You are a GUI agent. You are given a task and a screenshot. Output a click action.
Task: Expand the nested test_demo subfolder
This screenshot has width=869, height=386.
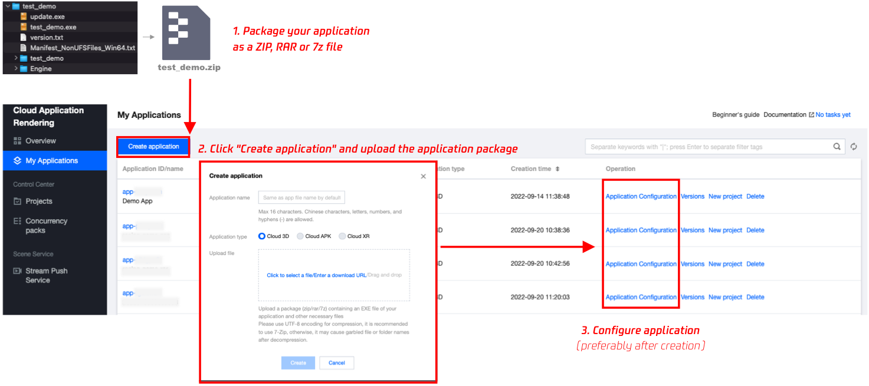[15, 58]
